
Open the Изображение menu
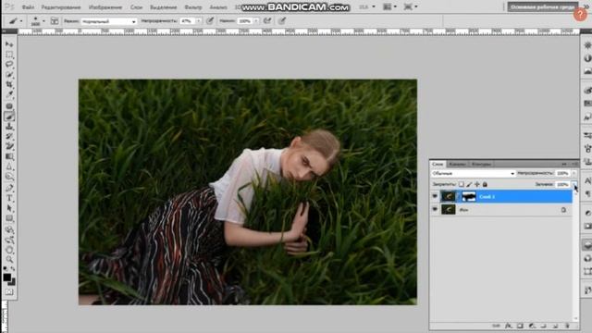tap(105, 7)
